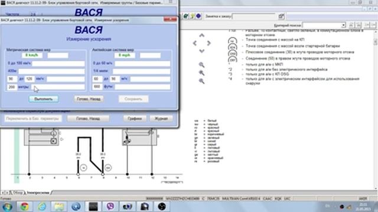Click 'Измерение ускорения' heading

[89, 39]
